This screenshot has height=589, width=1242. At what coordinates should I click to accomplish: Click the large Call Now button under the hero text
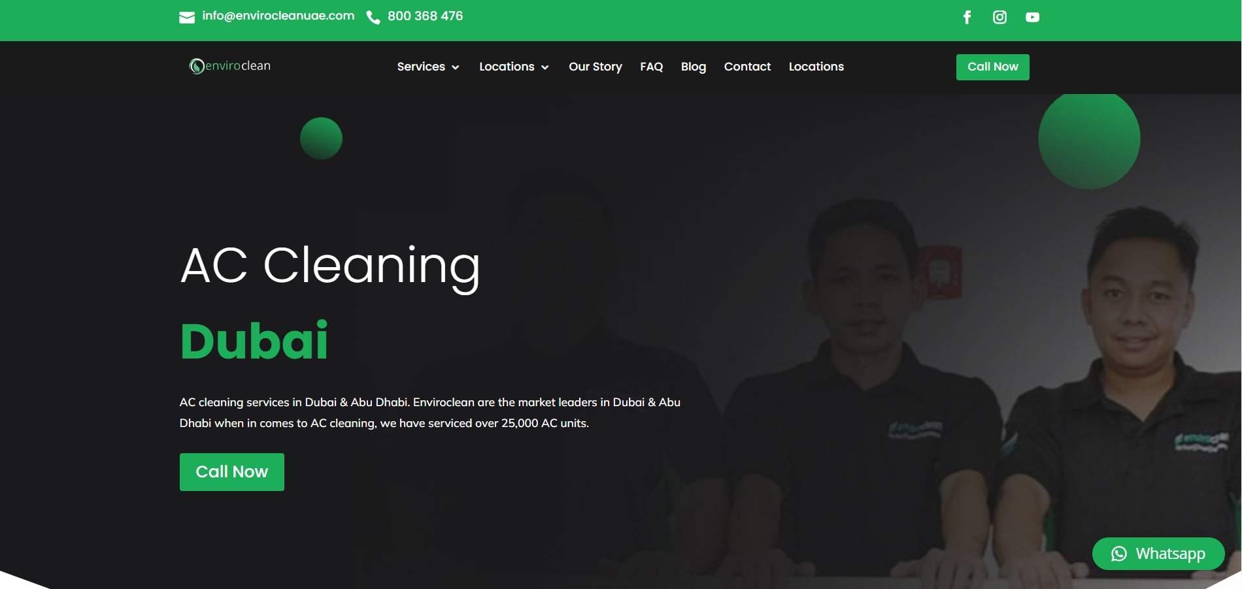click(232, 472)
